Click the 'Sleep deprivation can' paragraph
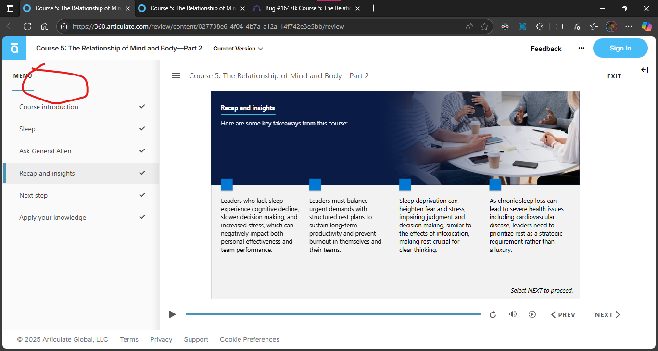Viewport: 658px width, 351px height. click(x=435, y=225)
